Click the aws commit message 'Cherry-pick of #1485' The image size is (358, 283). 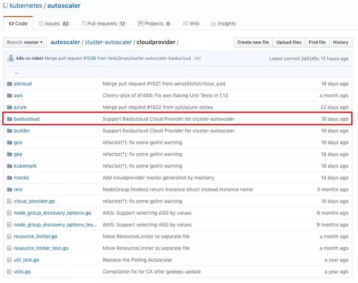pyautogui.click(x=166, y=96)
